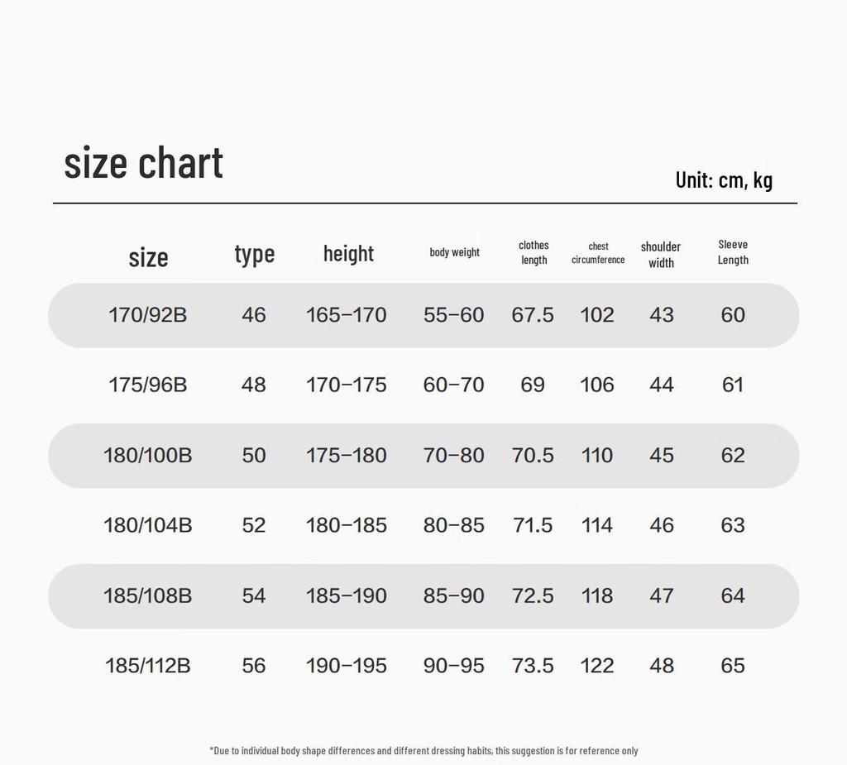The width and height of the screenshot is (847, 765).
Task: Click chest circumference value 110
Action: pos(597,456)
